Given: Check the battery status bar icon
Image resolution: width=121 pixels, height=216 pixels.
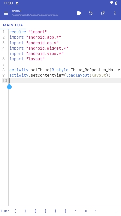Looking at the screenshot, I should (116, 3).
